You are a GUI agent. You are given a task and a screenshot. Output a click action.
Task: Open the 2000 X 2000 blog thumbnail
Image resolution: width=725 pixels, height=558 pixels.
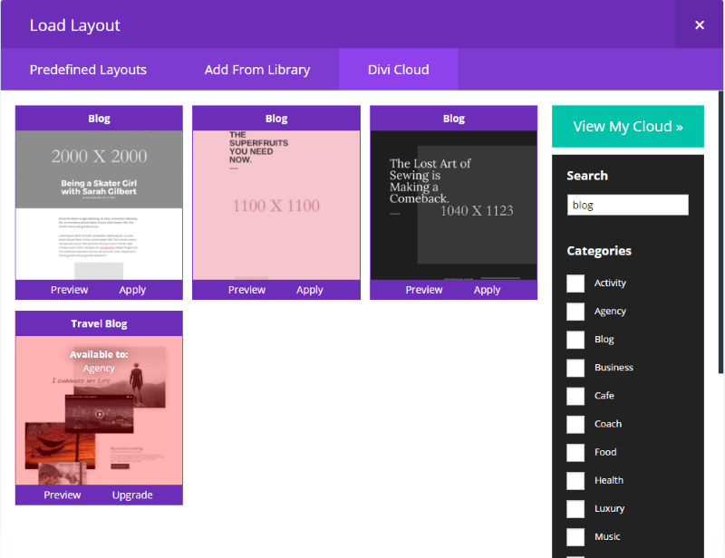pyautogui.click(x=99, y=204)
